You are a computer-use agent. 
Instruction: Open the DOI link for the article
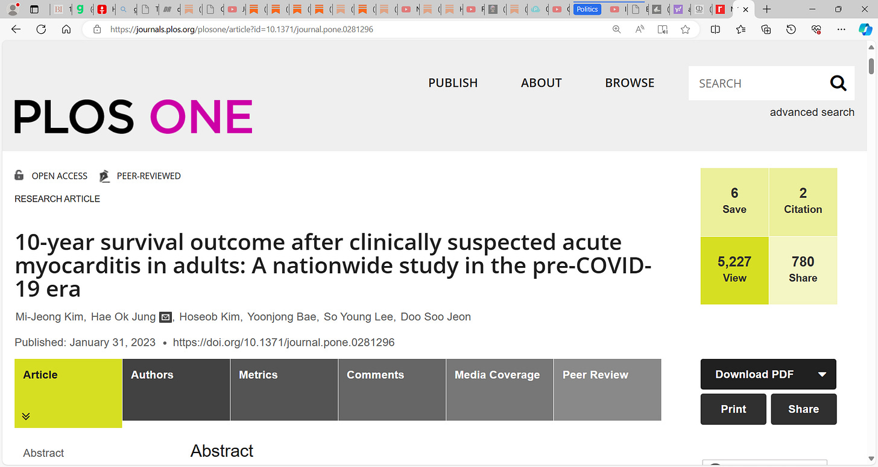[x=284, y=342]
